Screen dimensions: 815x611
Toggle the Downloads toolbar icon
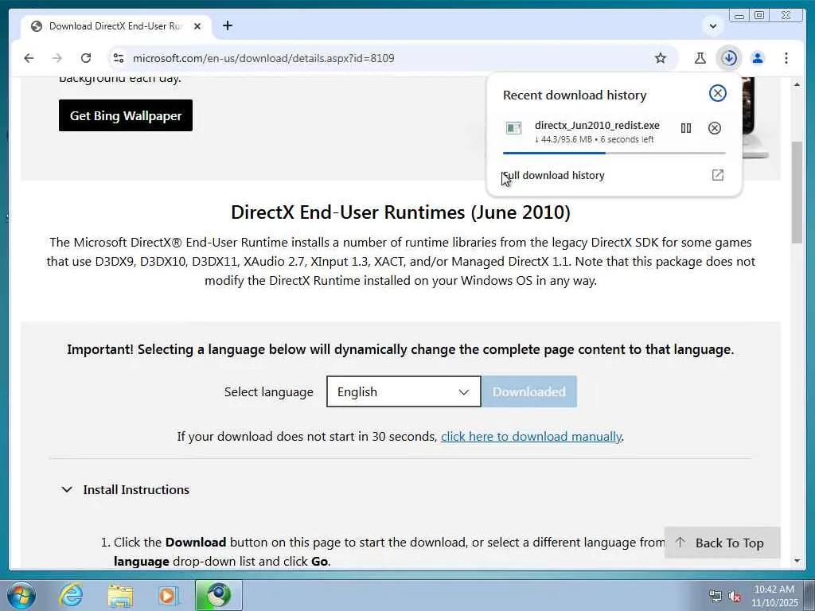(729, 58)
